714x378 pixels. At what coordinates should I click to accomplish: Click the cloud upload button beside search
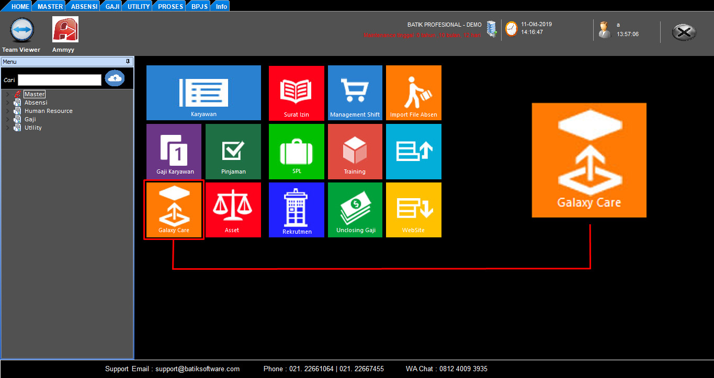click(115, 78)
